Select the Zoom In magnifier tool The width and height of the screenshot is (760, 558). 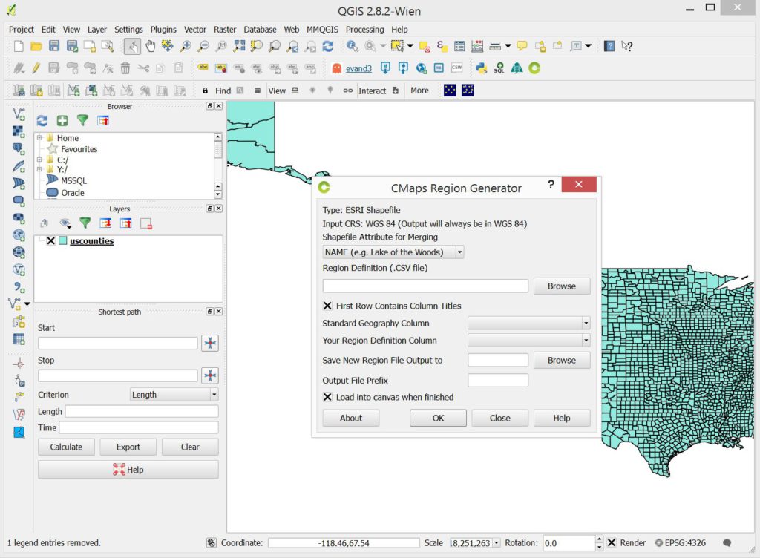pos(186,46)
